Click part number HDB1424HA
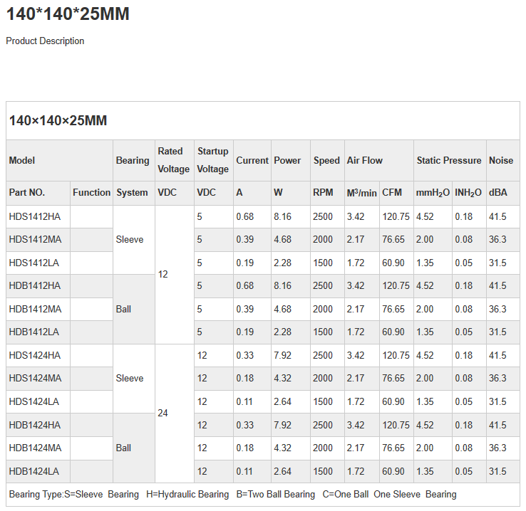The height and width of the screenshot is (511, 526). pos(35,425)
